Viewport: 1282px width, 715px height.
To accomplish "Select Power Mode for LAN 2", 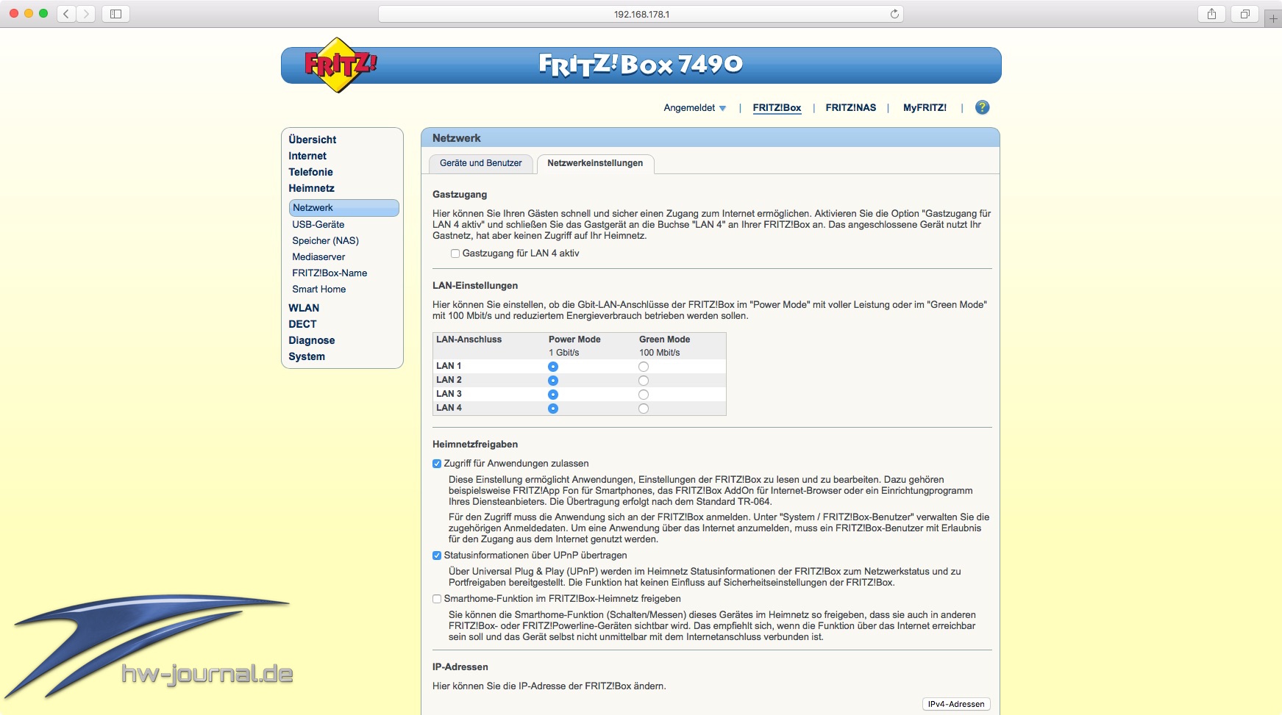I will 553,381.
